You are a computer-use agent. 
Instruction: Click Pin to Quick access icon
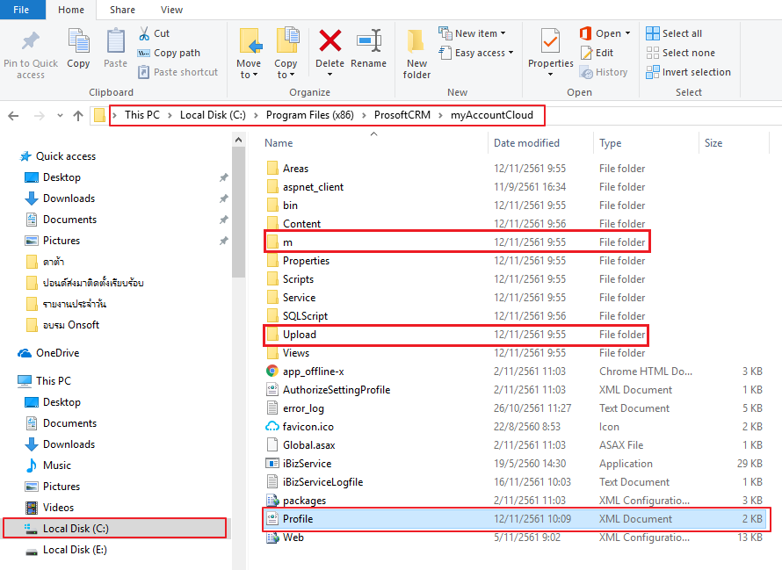[x=31, y=41]
